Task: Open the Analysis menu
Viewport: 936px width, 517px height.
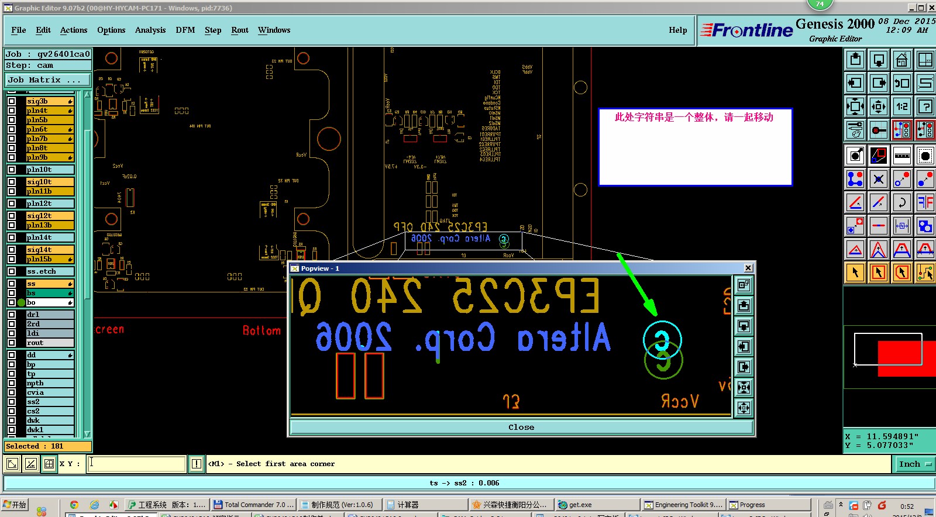Action: click(150, 30)
